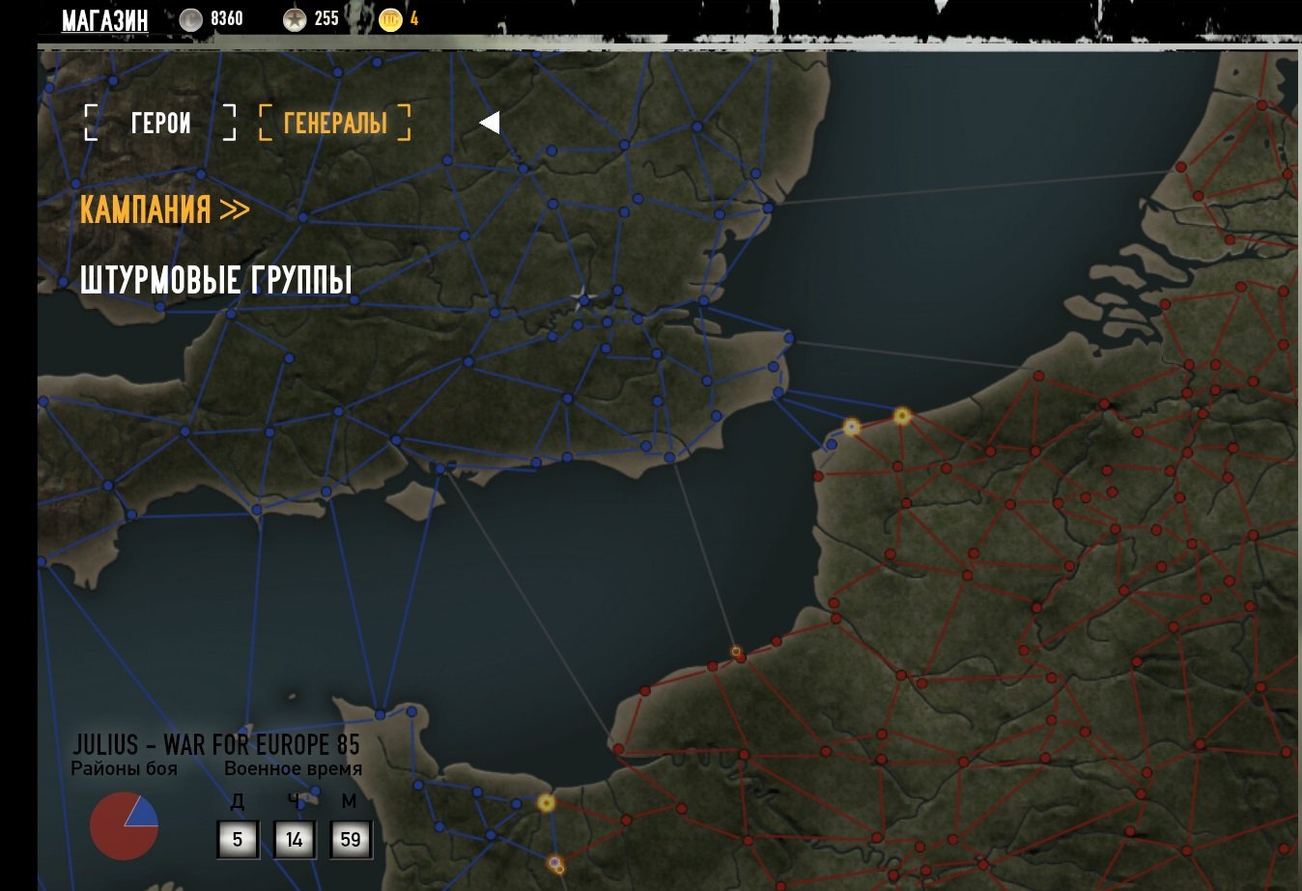Click the days counter showing 5

(238, 840)
